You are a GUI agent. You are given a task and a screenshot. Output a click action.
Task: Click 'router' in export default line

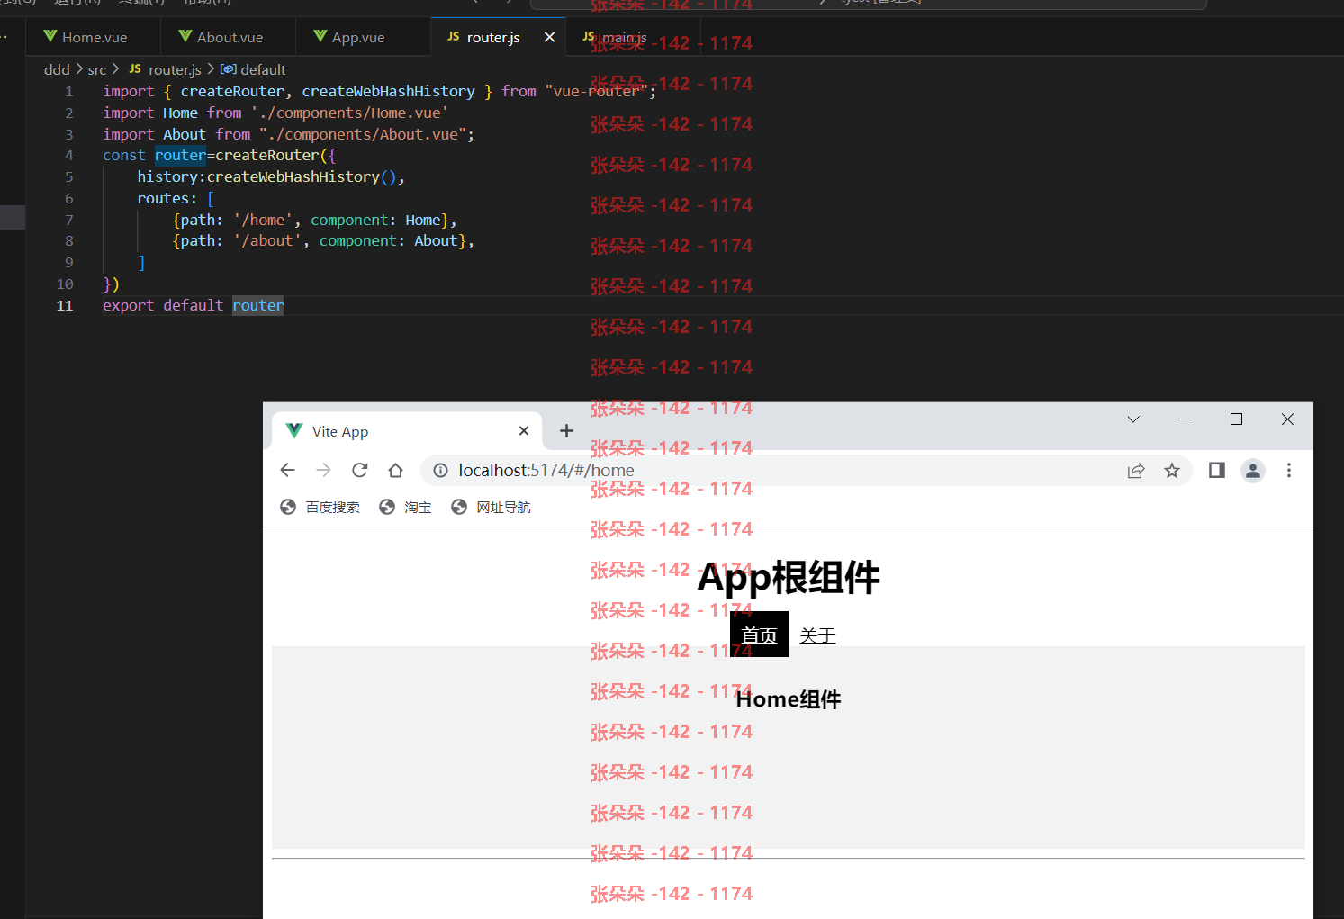click(x=258, y=305)
